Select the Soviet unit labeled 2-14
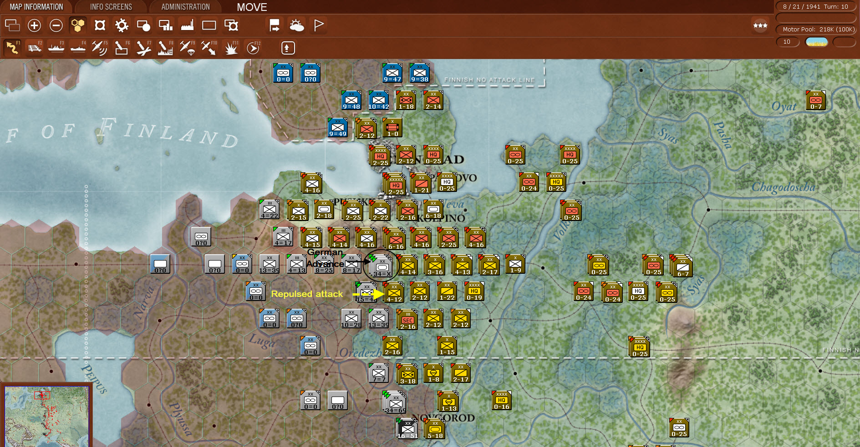Image resolution: width=860 pixels, height=447 pixels. [x=433, y=100]
